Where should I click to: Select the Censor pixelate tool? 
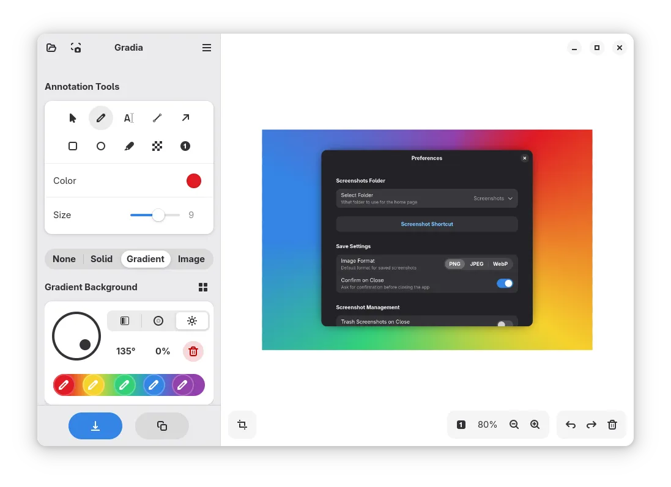coord(157,146)
